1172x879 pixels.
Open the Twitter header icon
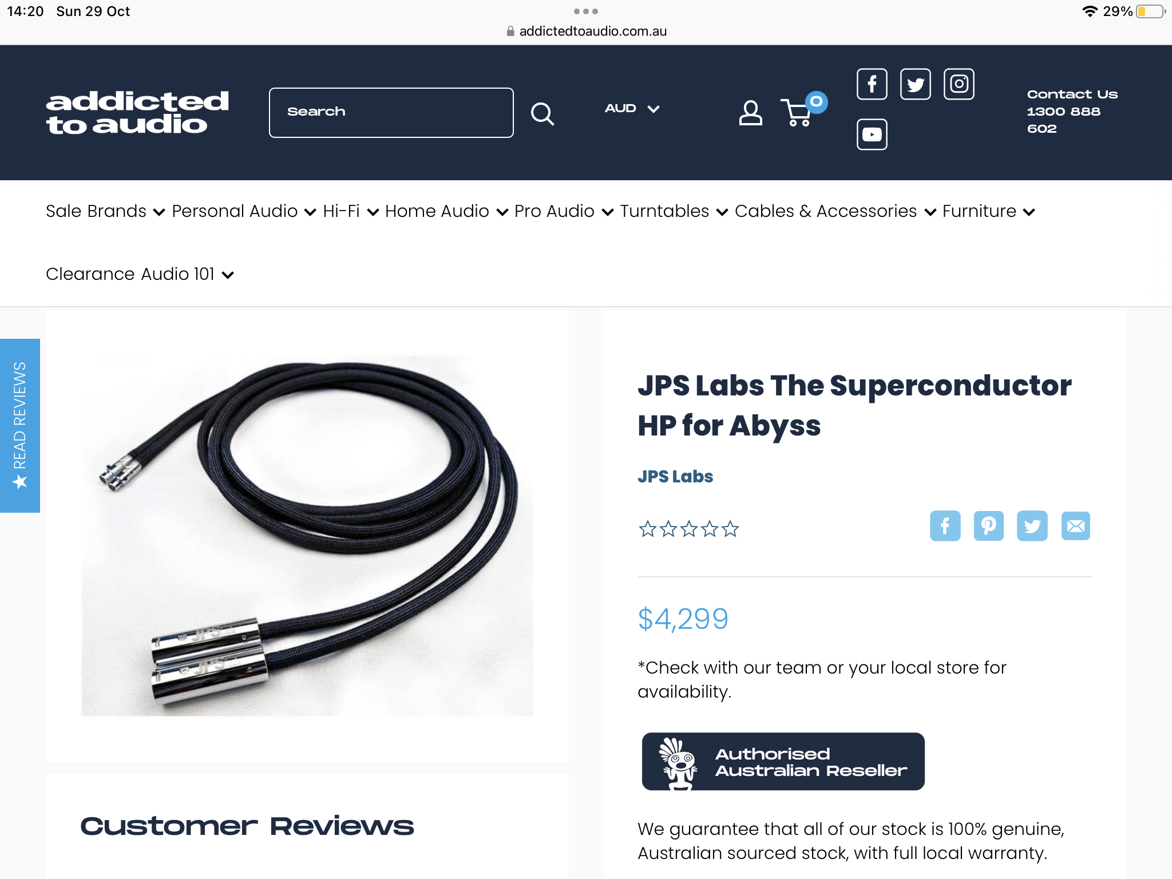(x=916, y=84)
